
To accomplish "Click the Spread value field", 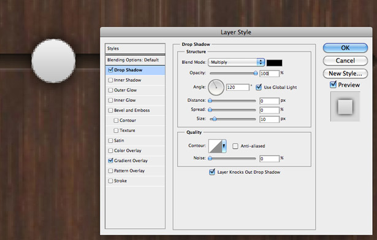I will (x=269, y=110).
